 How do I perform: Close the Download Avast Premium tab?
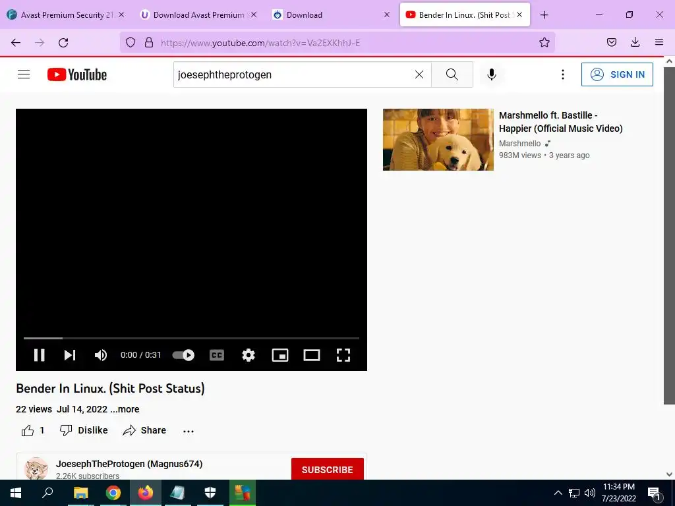click(254, 14)
